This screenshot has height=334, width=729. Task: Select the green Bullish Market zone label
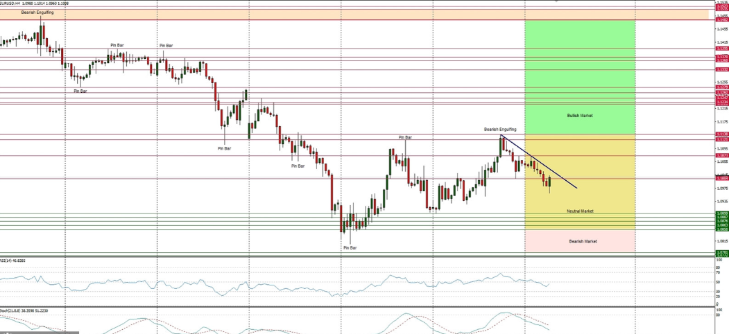[x=580, y=116]
